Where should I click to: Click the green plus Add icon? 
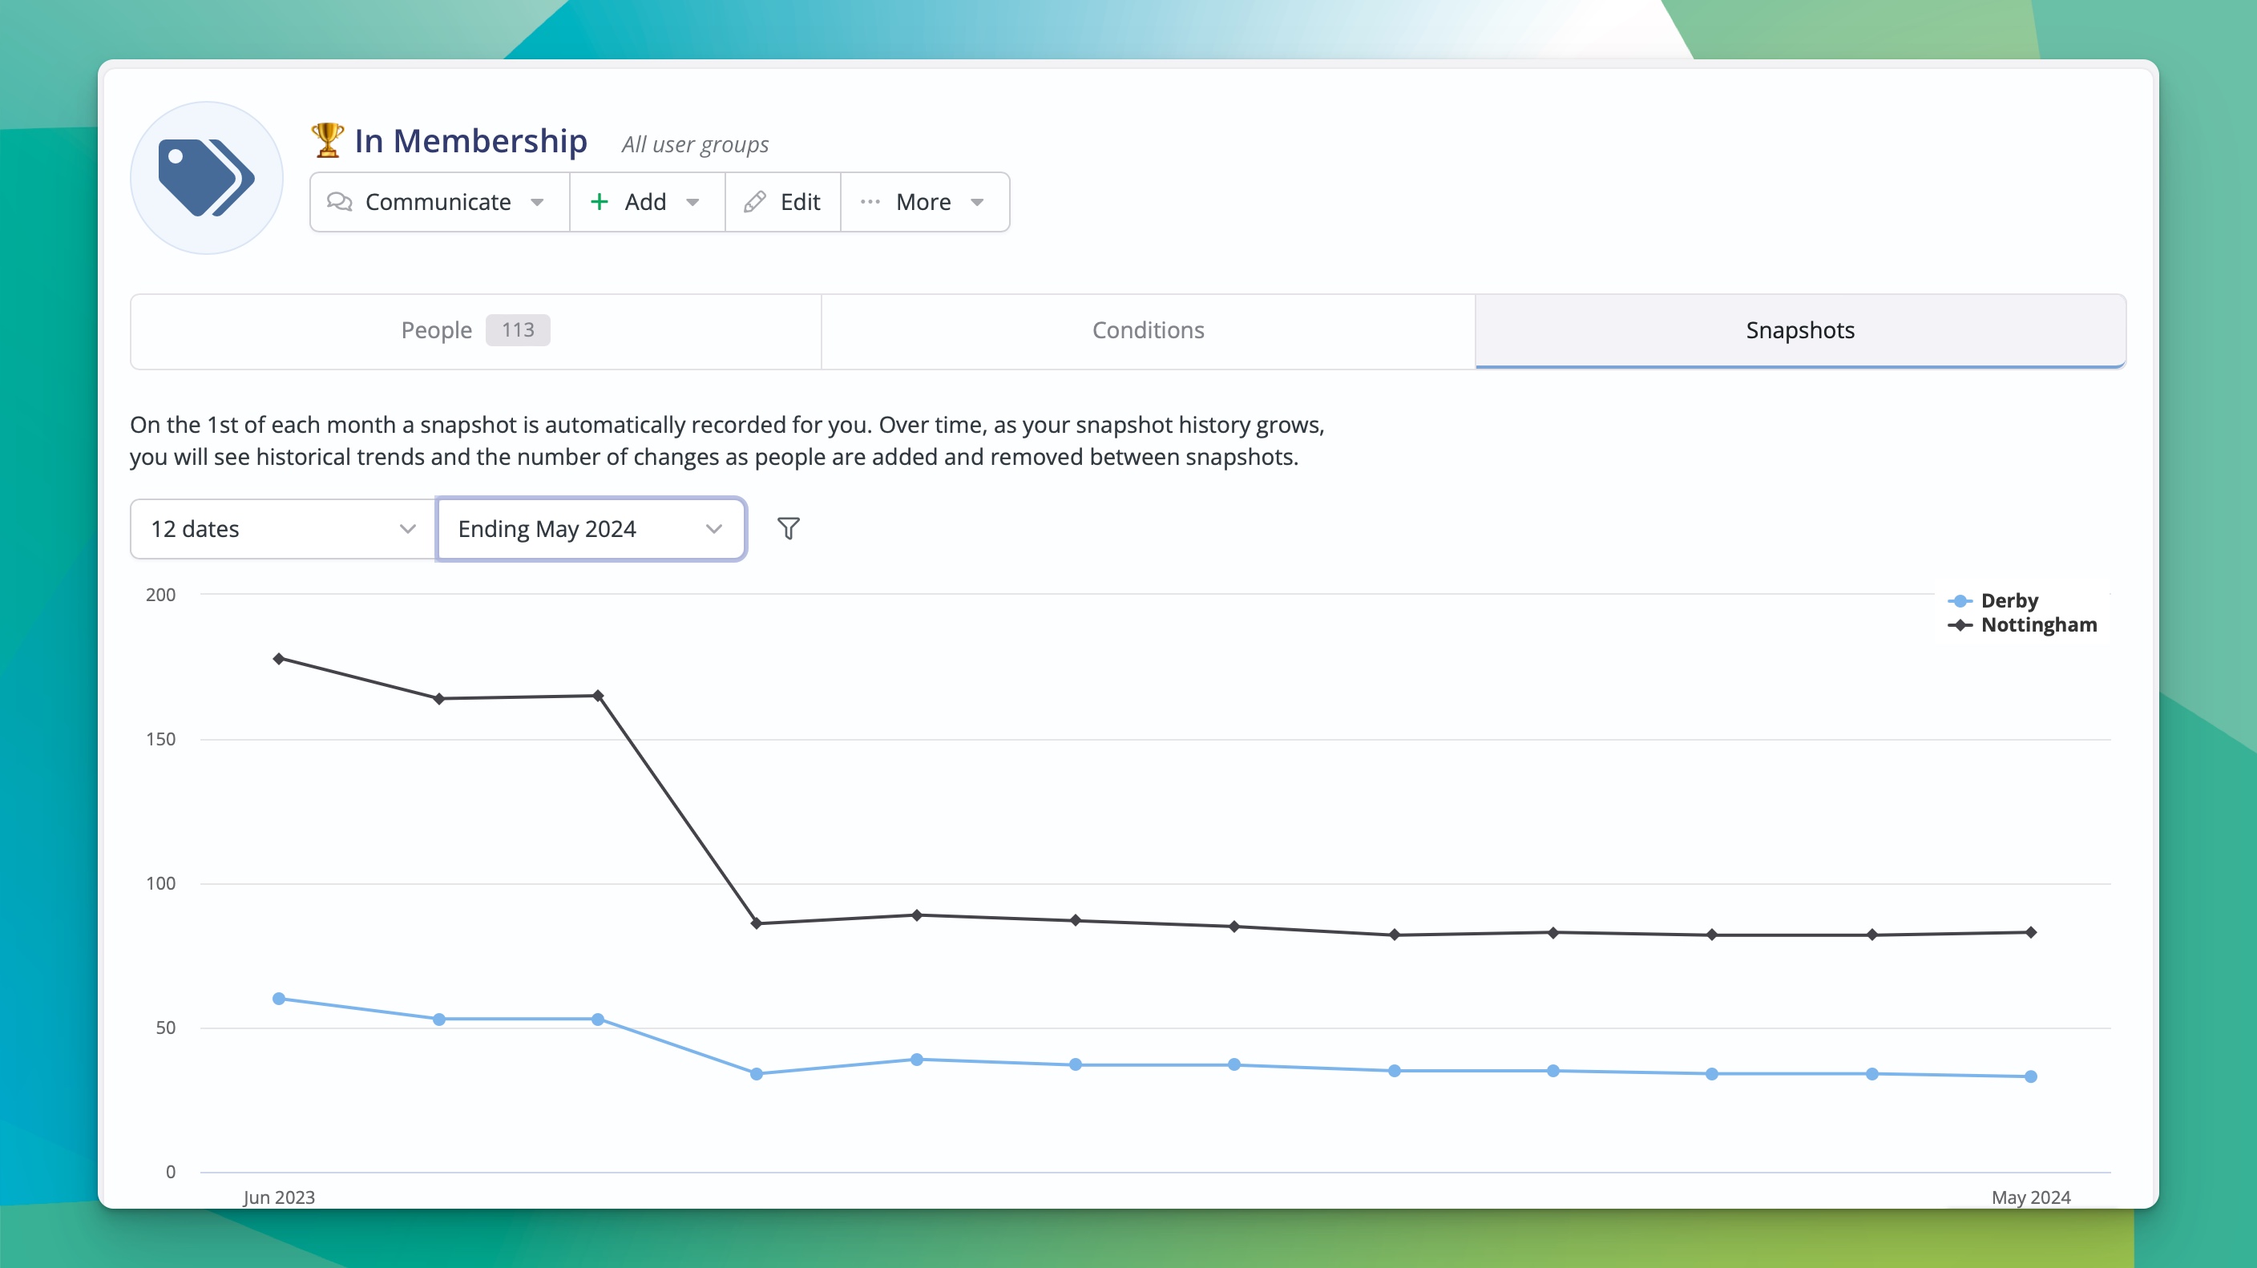coord(600,203)
